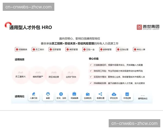The width and height of the screenshot is (163, 130).
Task: Click the share-nodes icon above 数据处理
Action: pos(101,94)
